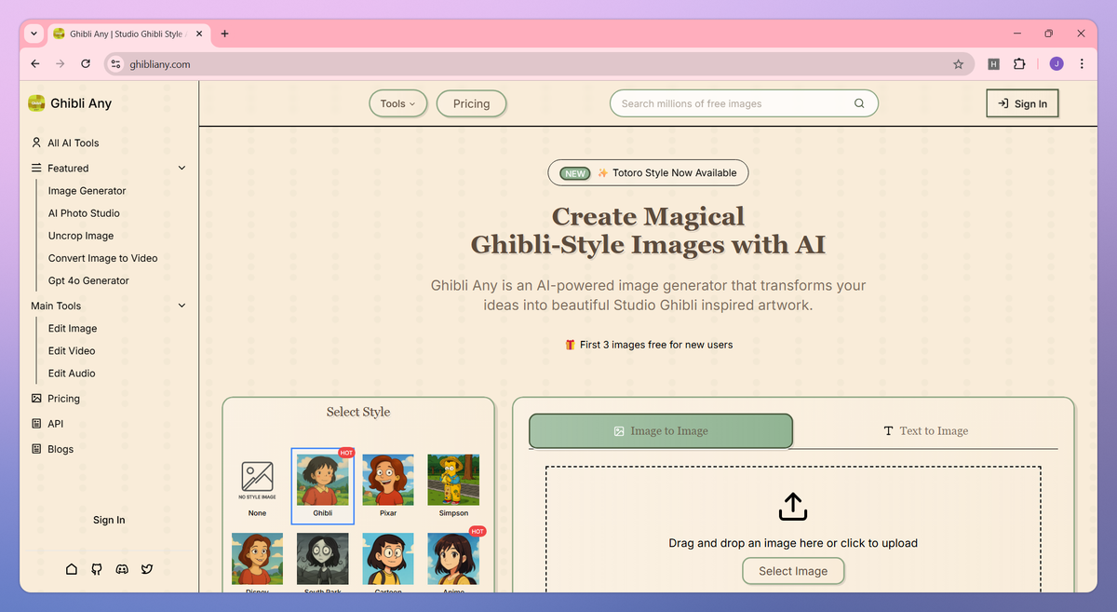Open the tab search dropdown arrow
The image size is (1117, 612).
[34, 34]
